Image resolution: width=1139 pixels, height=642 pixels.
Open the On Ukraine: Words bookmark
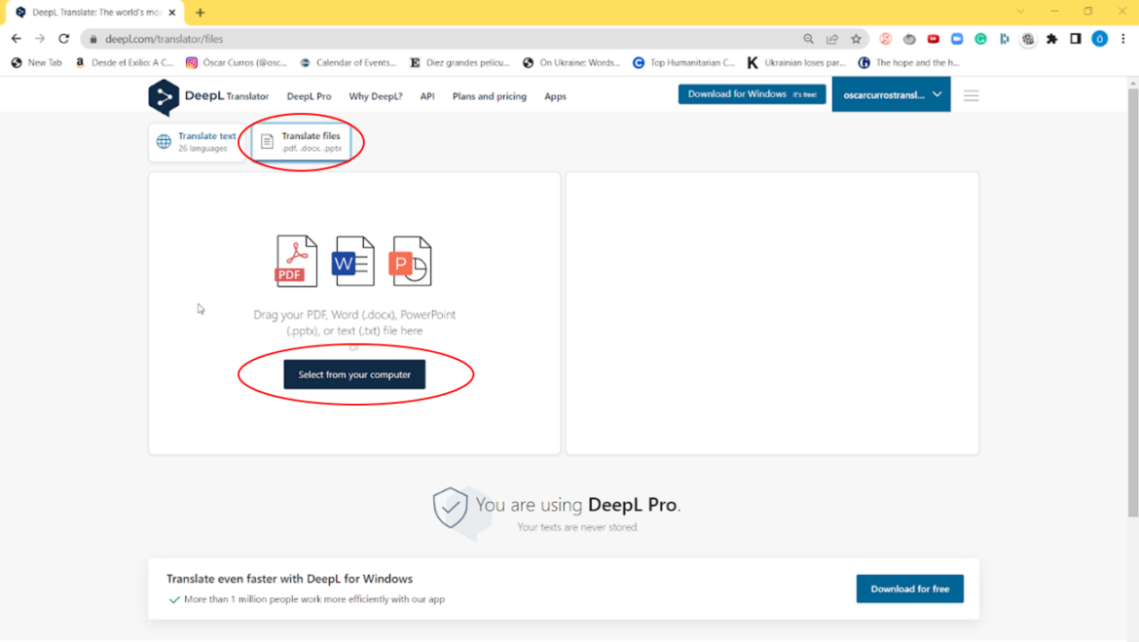coord(571,62)
